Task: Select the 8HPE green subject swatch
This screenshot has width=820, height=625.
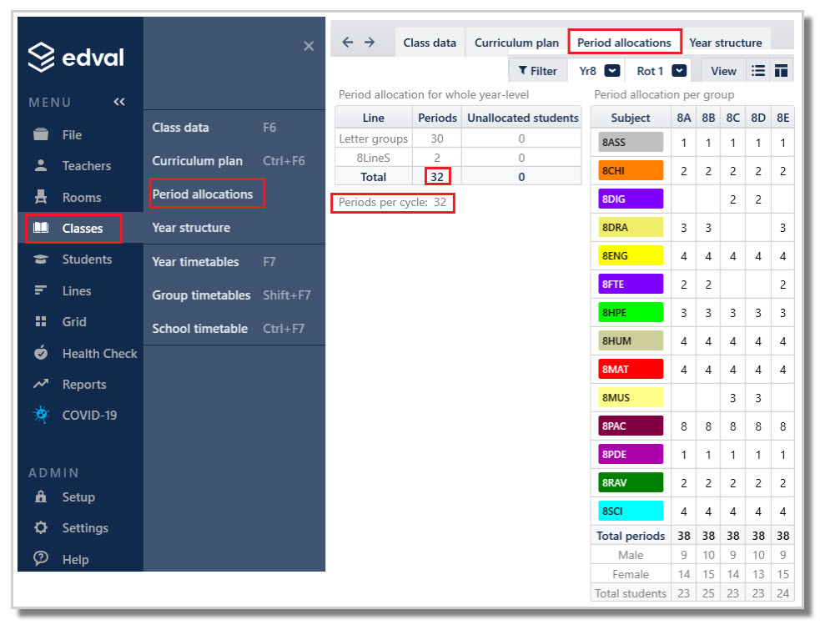Action: pyautogui.click(x=630, y=312)
